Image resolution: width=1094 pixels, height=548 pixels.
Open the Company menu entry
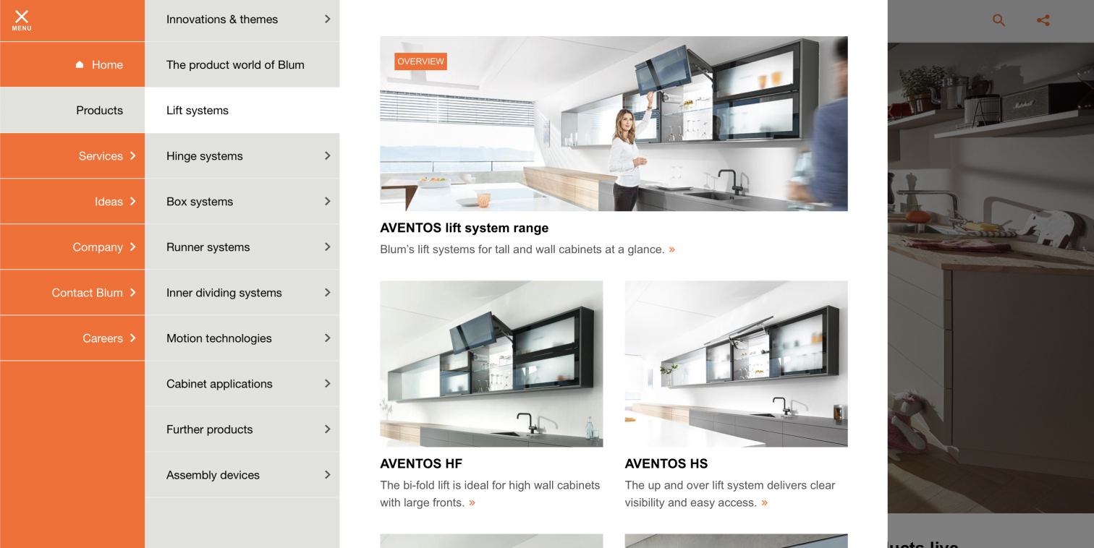pos(72,247)
